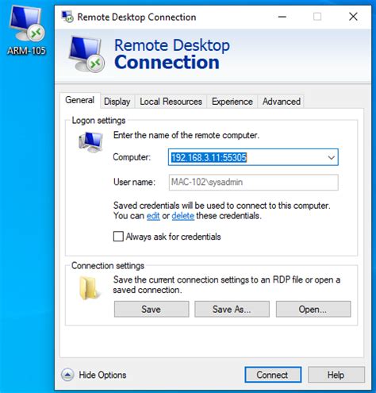Click the yellow folder icon in Connection settings
Screen dimensions: 376x393
click(x=90, y=288)
